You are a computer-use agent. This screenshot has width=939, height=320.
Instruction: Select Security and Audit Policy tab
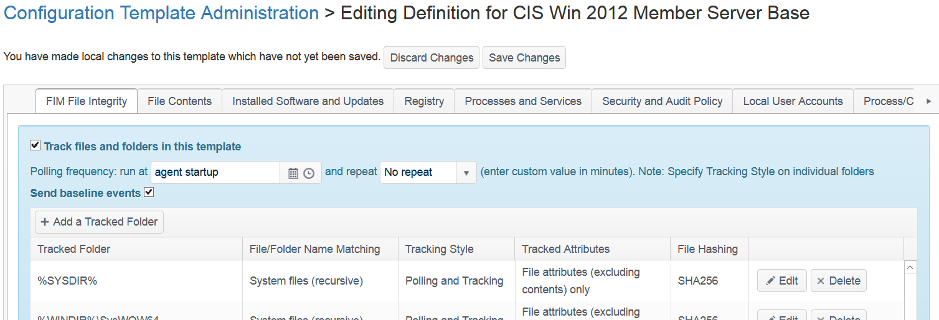pyautogui.click(x=663, y=101)
